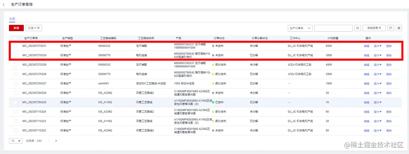409x154 pixels.
Task: Check the box for MO_202307110323
Action: [x=16, y=121]
